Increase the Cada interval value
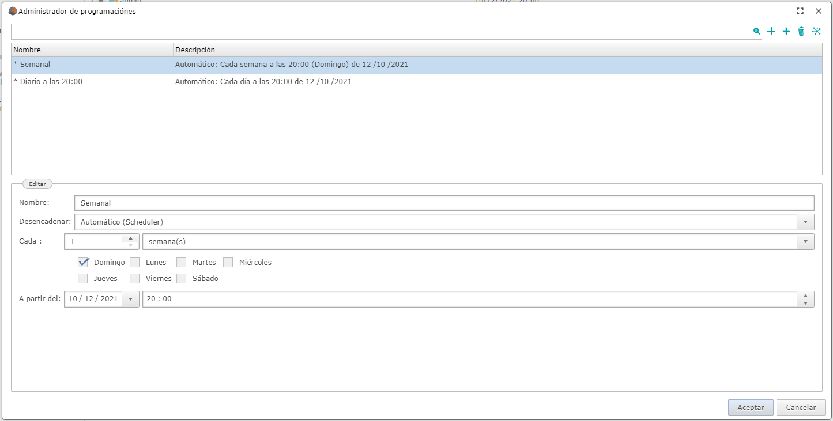Screen dimensions: 833x421 131,238
